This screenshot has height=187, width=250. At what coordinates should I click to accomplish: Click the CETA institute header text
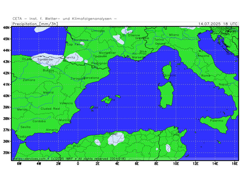point(65,19)
